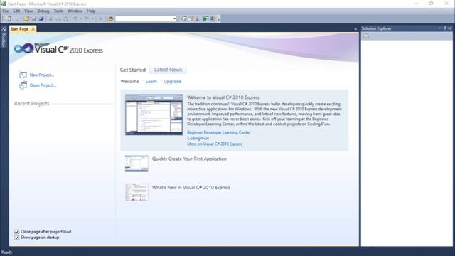The image size is (455, 256).
Task: Open the Redo history dropdown arrow
Action: click(92, 19)
